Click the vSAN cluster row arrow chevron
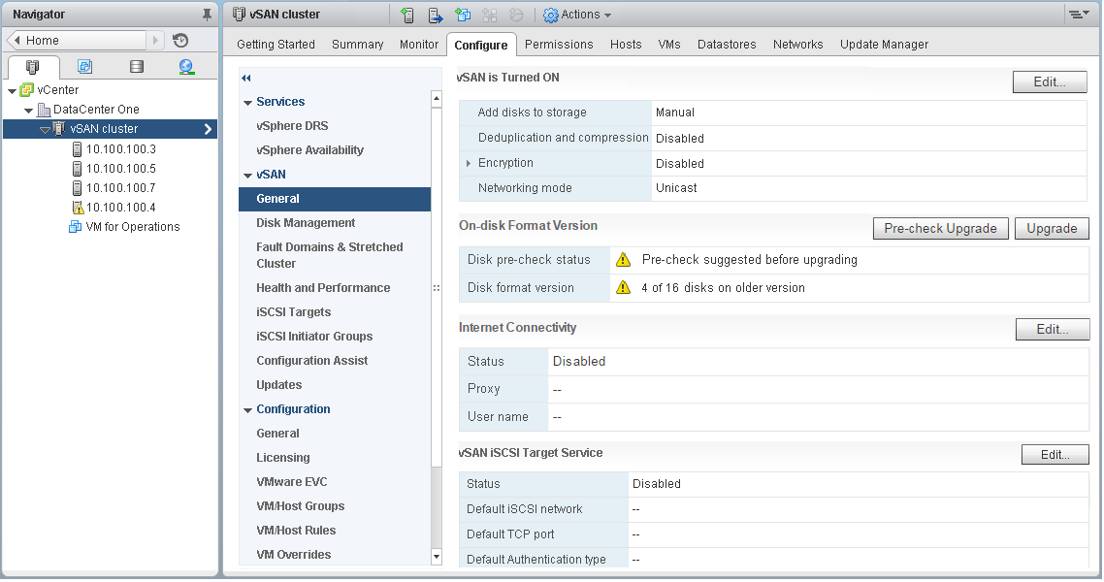The image size is (1104, 582). [208, 129]
